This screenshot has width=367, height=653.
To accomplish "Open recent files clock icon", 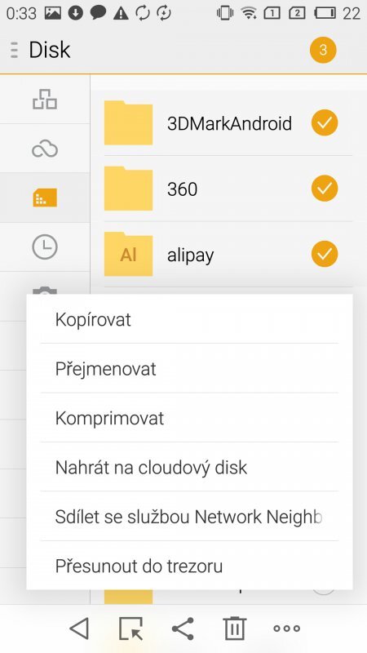I will 45,247.
